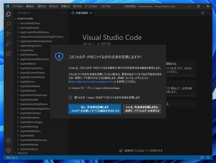Open the 表示(V) menu
Image resolution: width=216 pixels, height=163 pixels.
pos(53,6)
